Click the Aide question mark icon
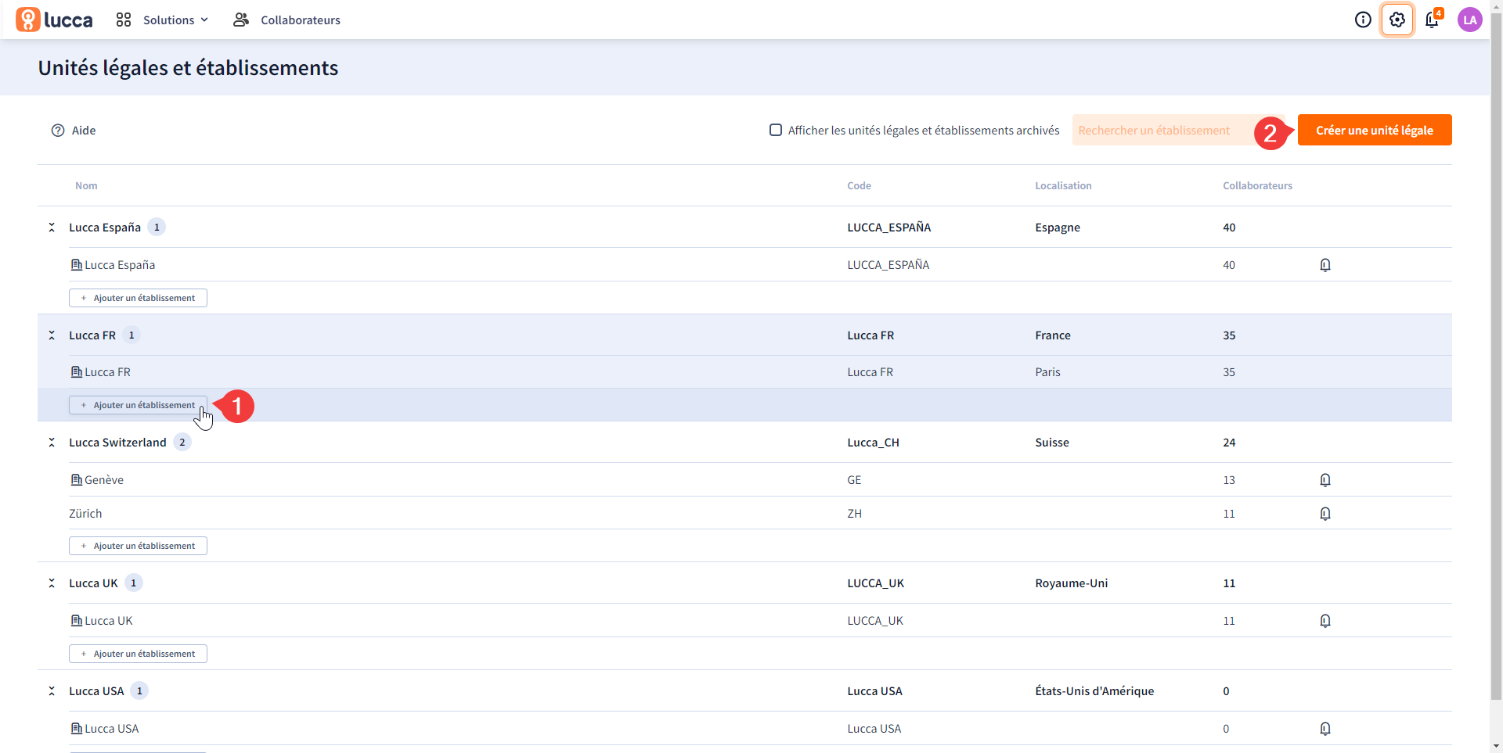The width and height of the screenshot is (1503, 753). 58,131
